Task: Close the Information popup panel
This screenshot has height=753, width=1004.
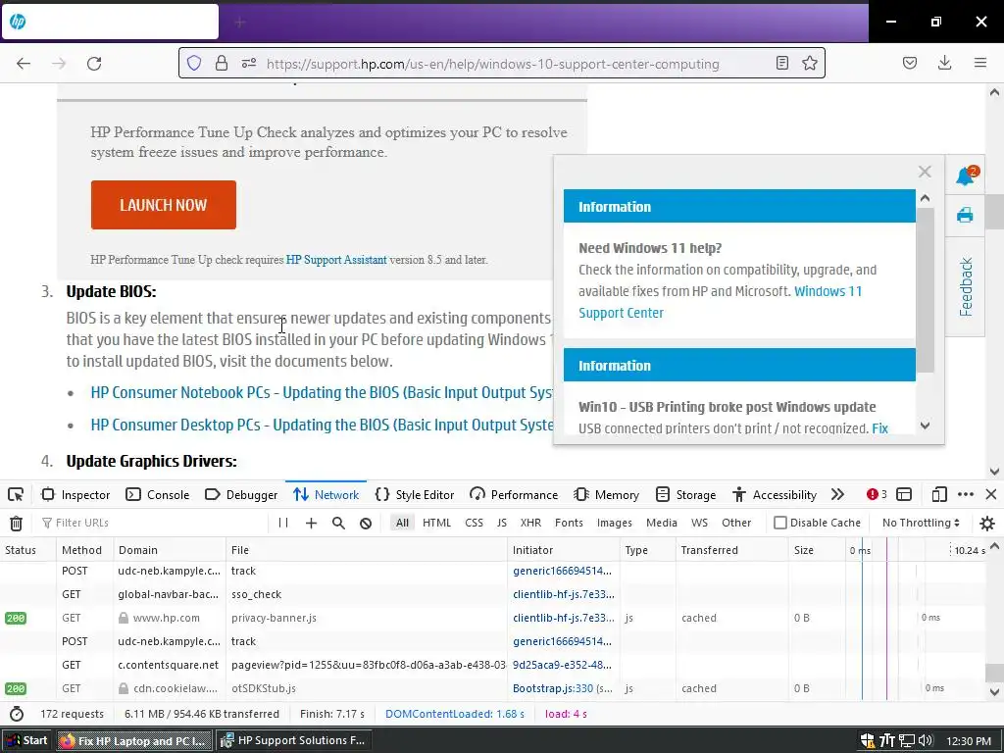Action: (925, 172)
